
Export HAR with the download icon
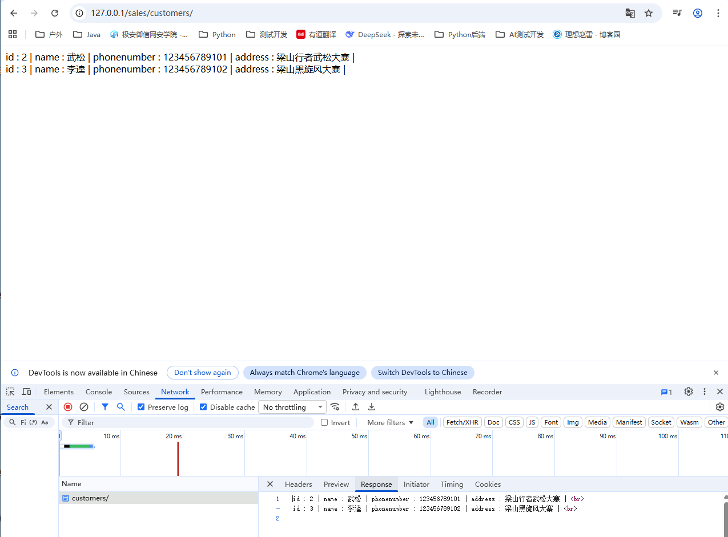point(372,407)
